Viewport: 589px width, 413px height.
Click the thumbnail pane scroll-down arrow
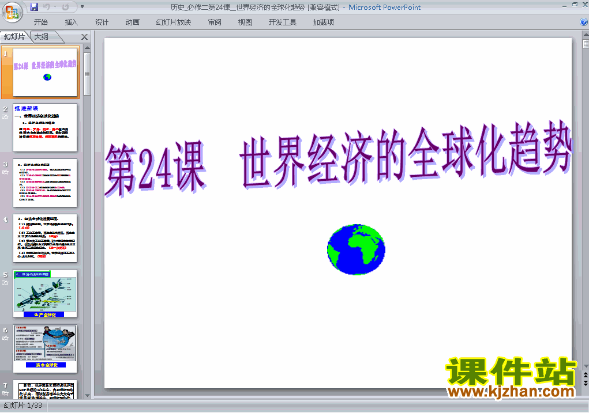click(87, 395)
